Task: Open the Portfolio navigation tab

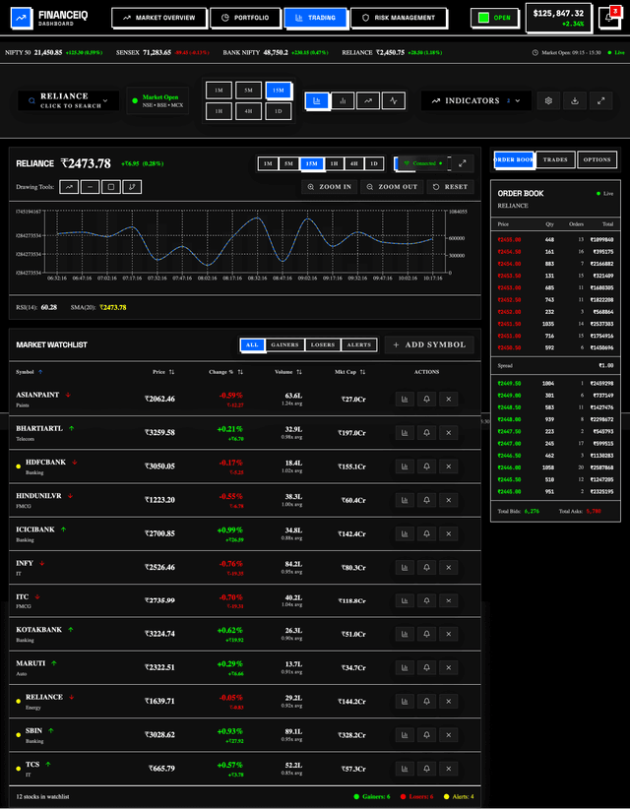Action: pos(246,18)
